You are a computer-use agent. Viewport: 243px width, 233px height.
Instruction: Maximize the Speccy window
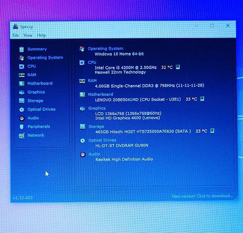point(212,25)
